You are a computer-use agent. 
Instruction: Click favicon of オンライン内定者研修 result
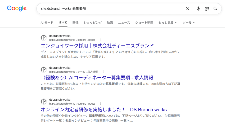pos(44,101)
